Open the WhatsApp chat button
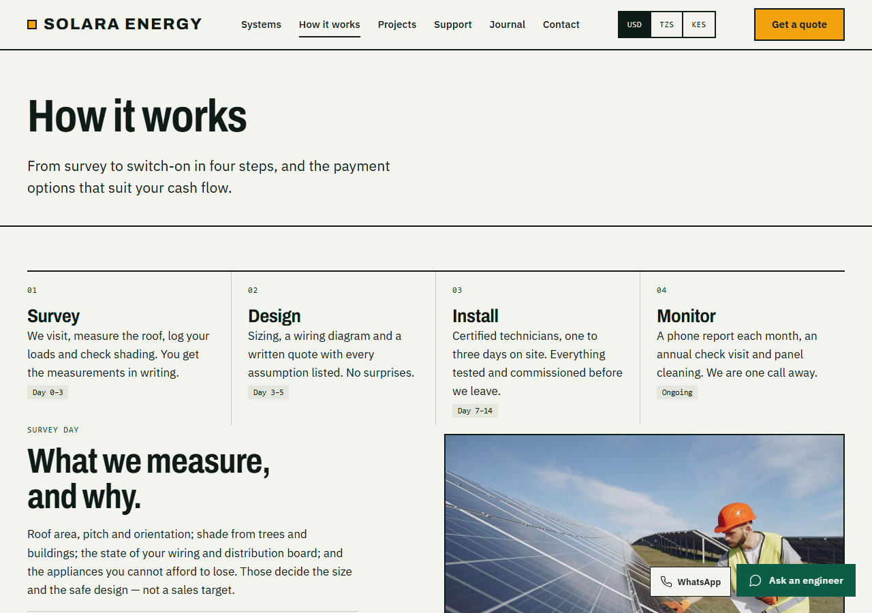 [690, 582]
